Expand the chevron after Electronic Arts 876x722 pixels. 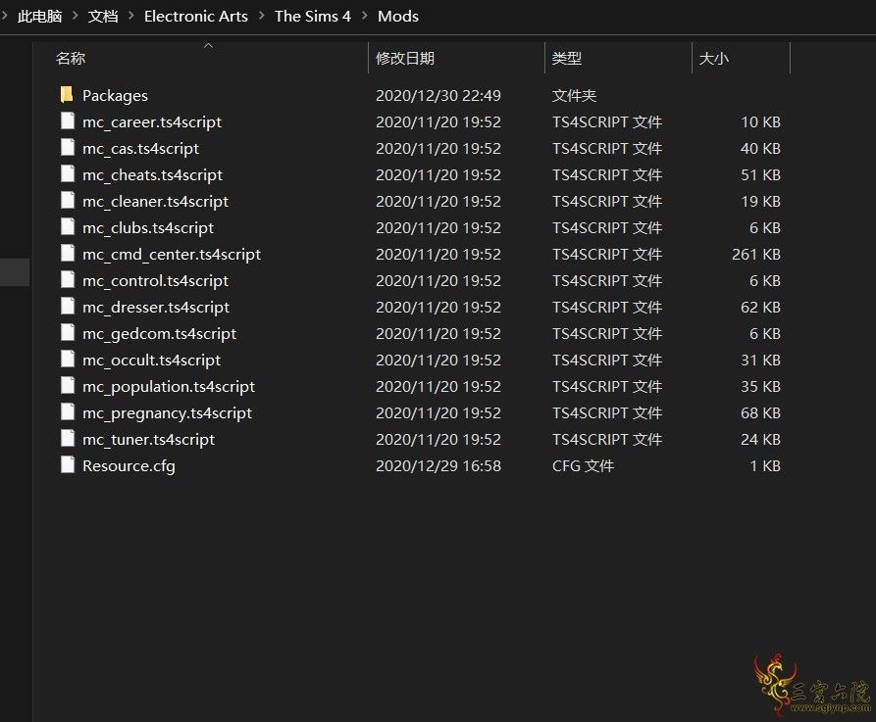262,17
